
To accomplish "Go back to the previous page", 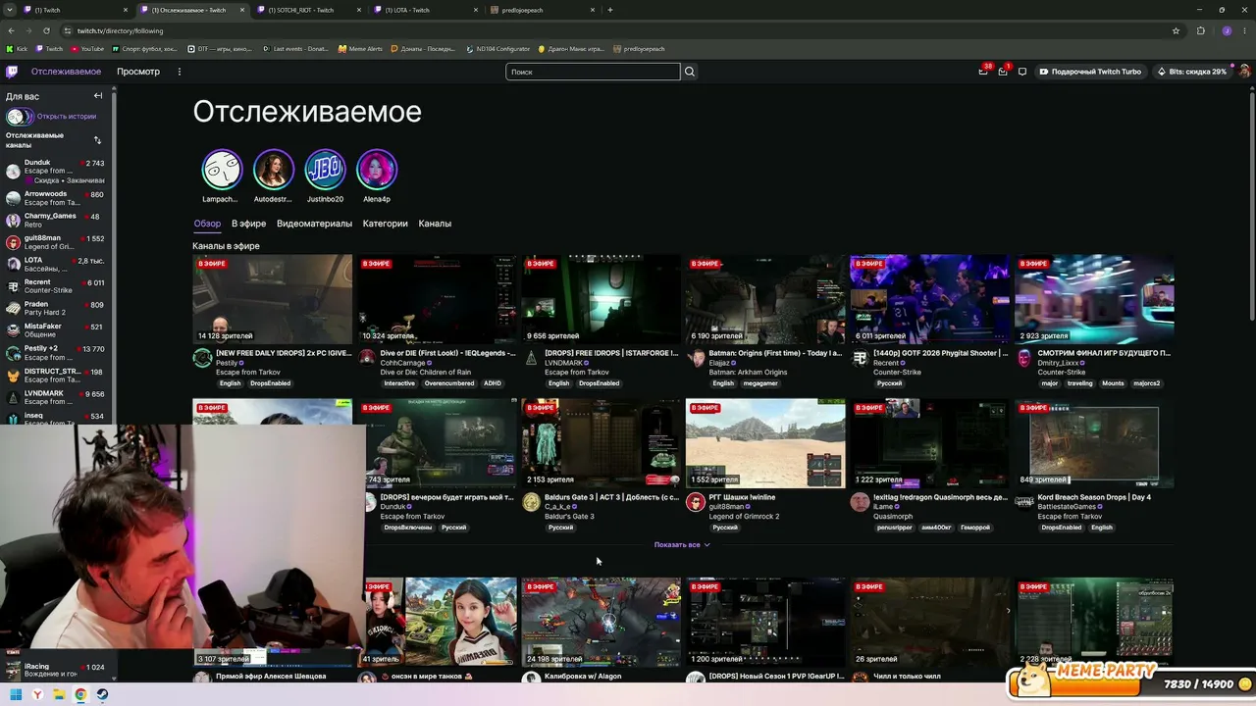I will pos(11,30).
